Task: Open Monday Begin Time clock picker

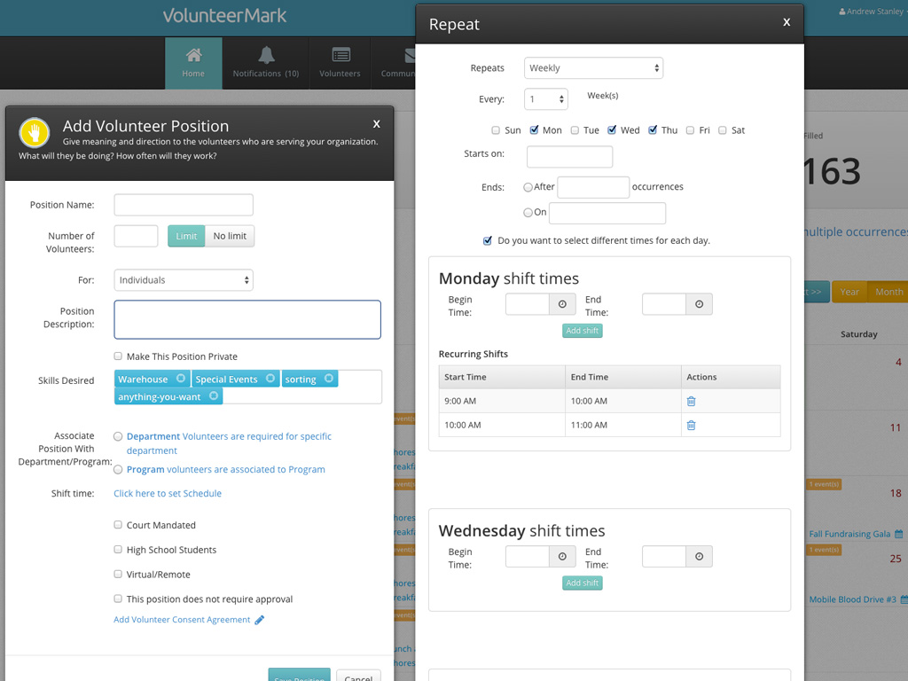Action: [562, 304]
